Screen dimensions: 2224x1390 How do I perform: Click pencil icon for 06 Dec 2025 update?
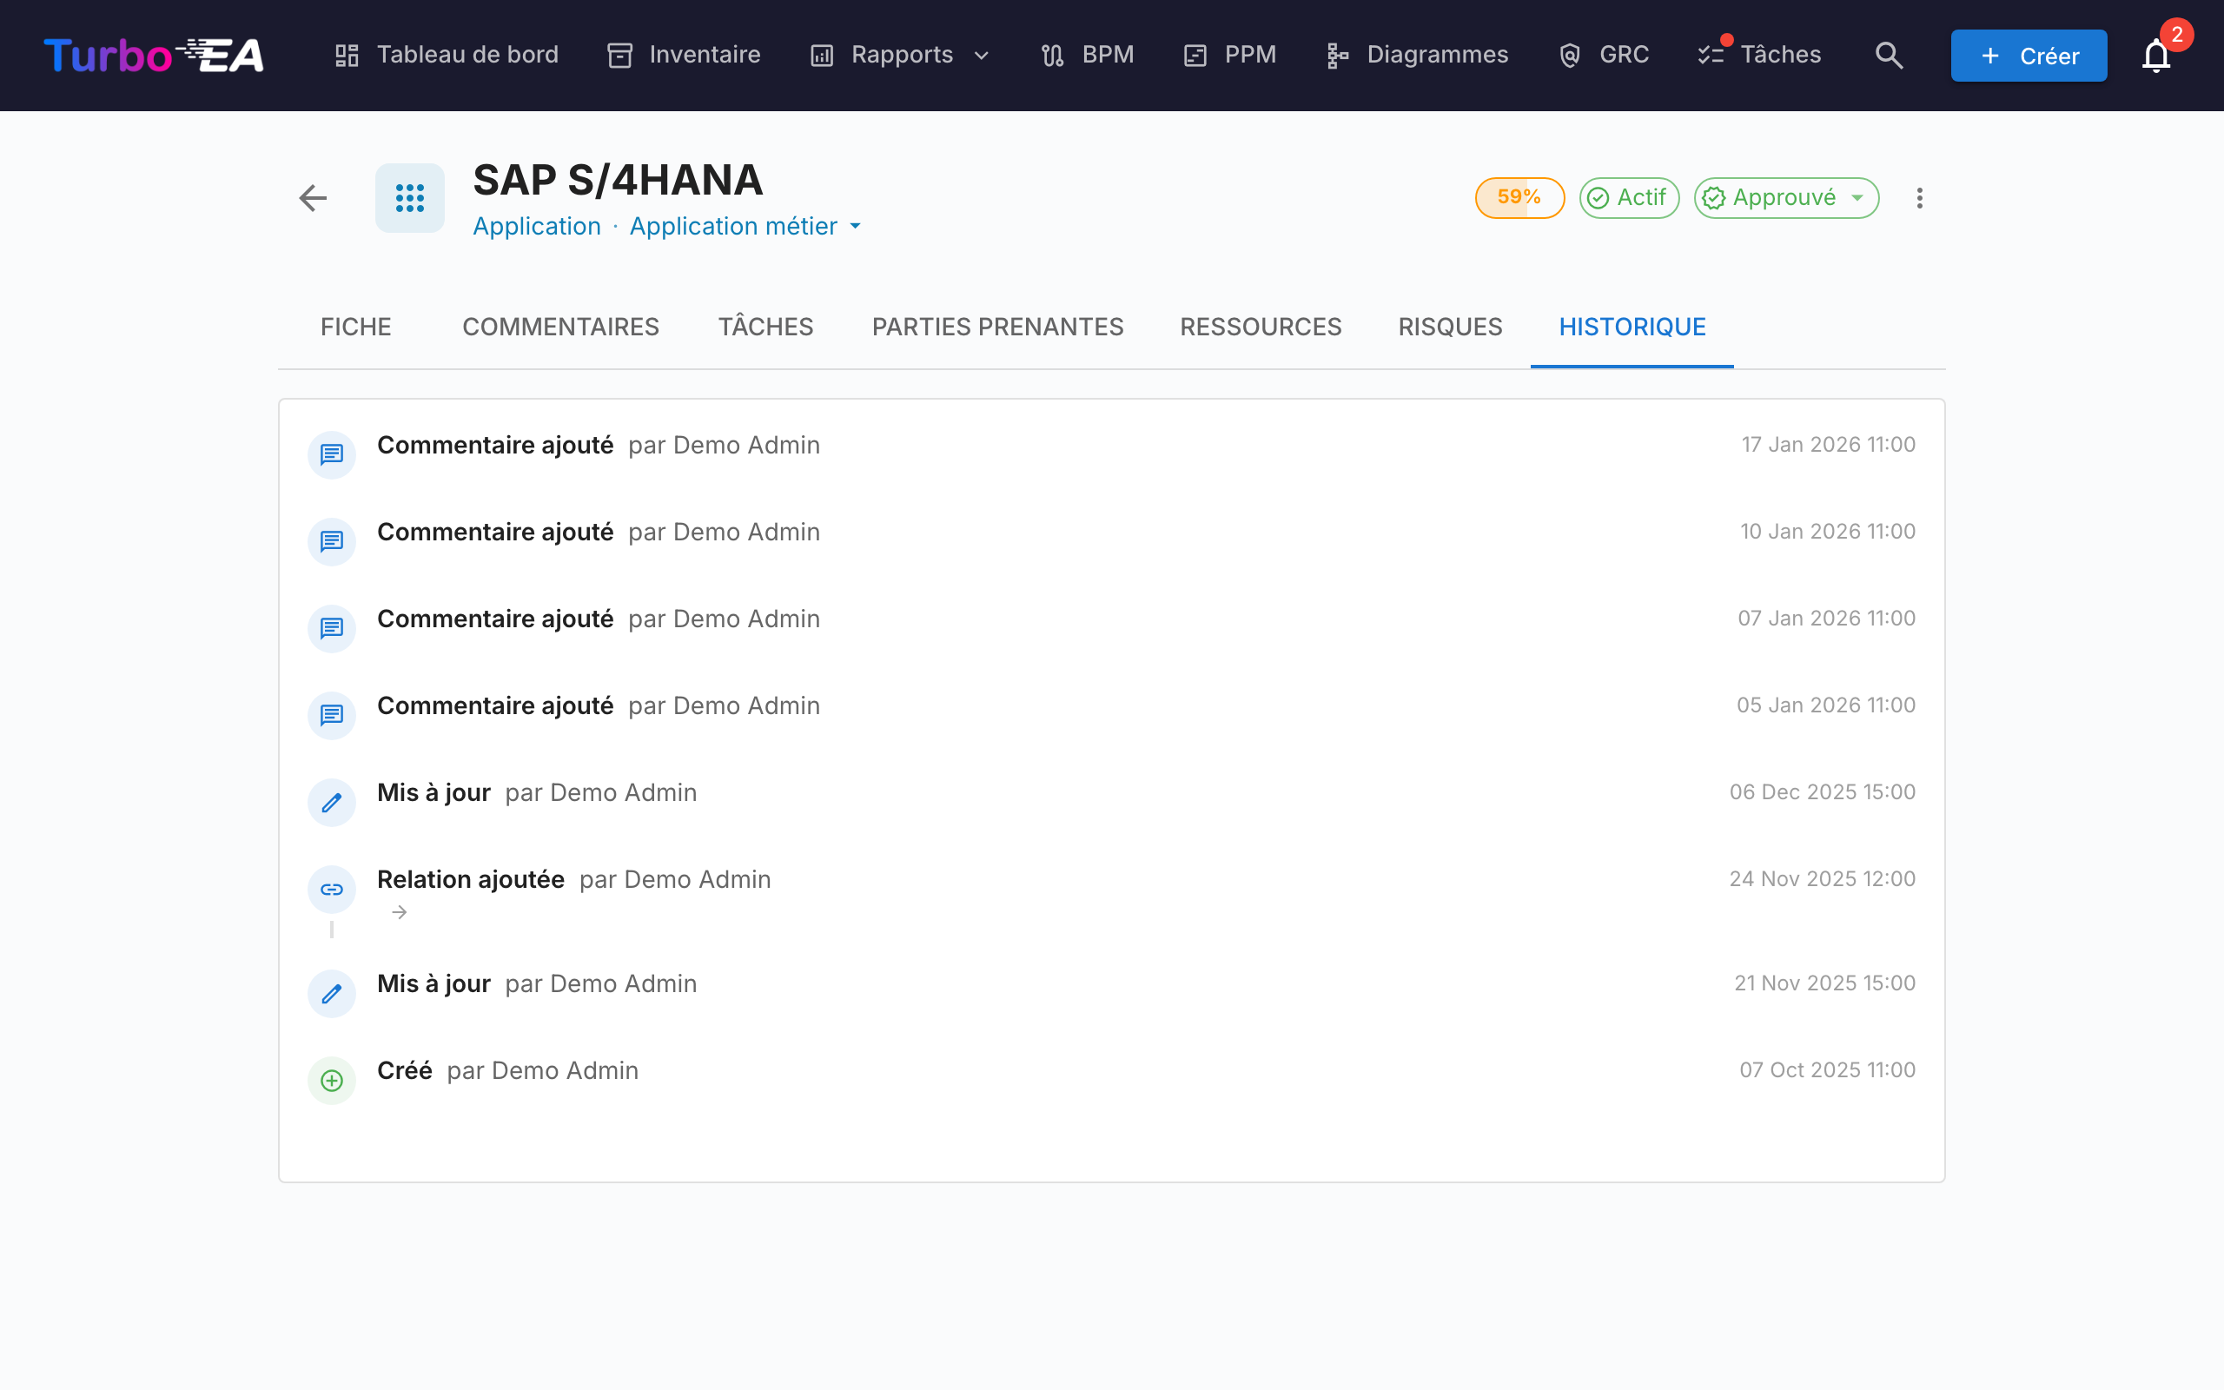coord(332,802)
